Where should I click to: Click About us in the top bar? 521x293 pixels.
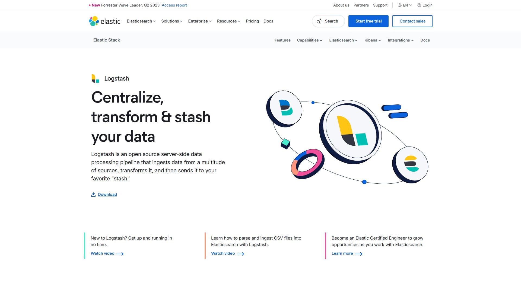point(341,5)
